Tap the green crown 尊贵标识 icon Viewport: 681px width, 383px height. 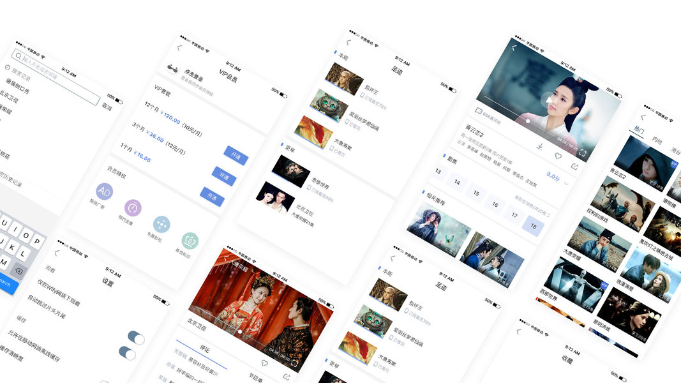click(x=190, y=241)
